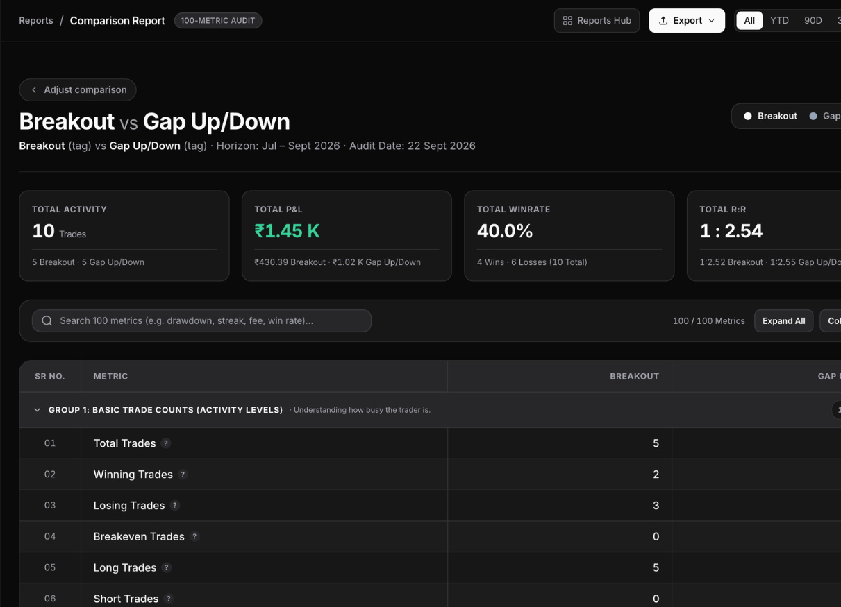Open the Reports Hub button
This screenshot has height=607, width=841.
[597, 20]
